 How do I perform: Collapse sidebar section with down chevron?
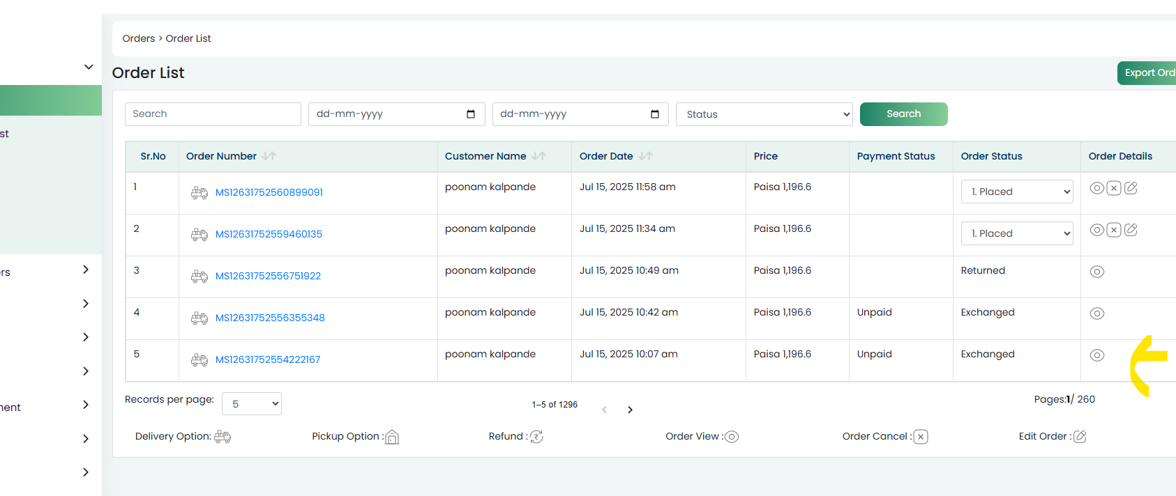pos(89,67)
